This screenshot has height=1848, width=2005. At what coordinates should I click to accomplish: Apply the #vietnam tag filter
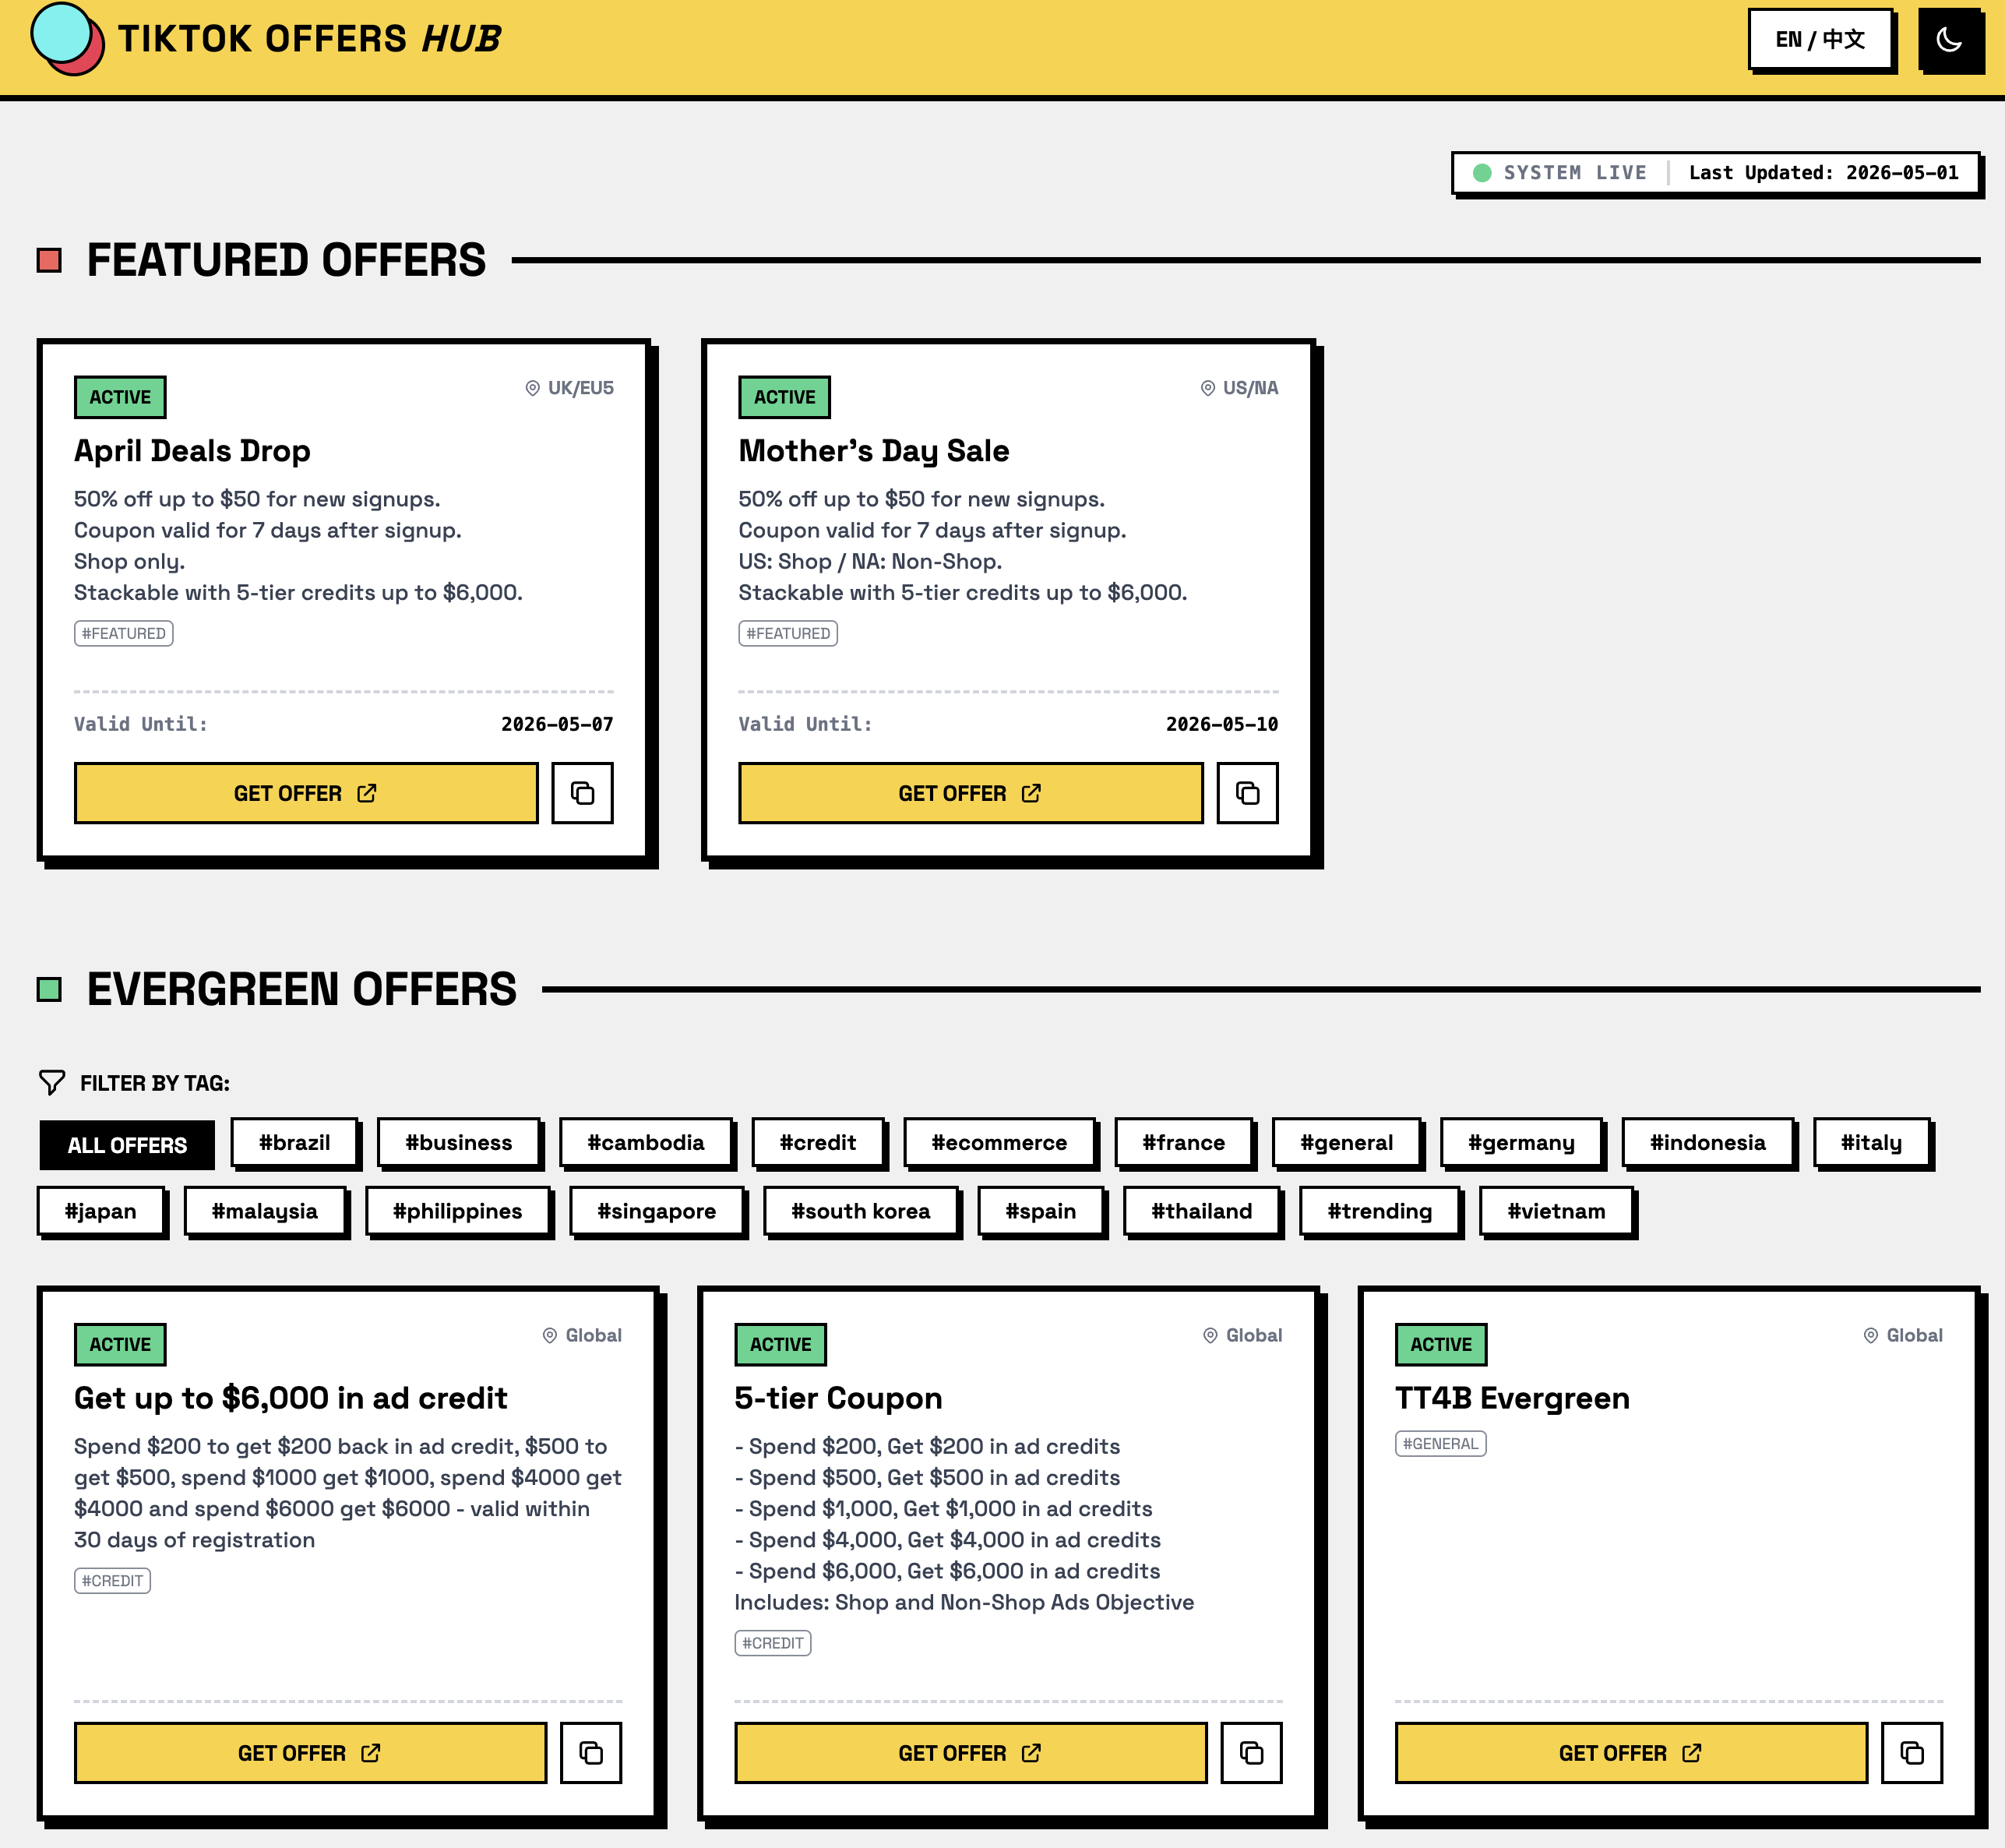pyautogui.click(x=1556, y=1211)
